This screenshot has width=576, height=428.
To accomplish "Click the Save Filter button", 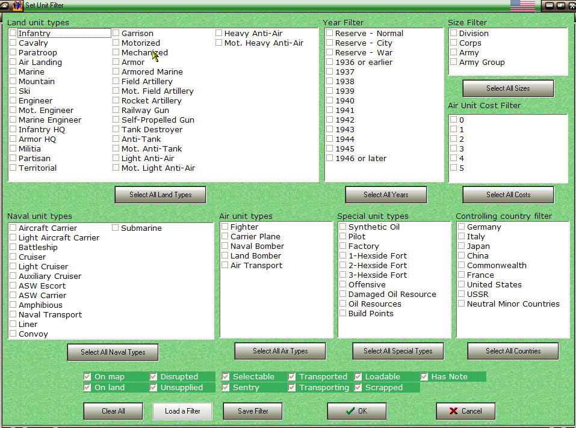I will [253, 411].
